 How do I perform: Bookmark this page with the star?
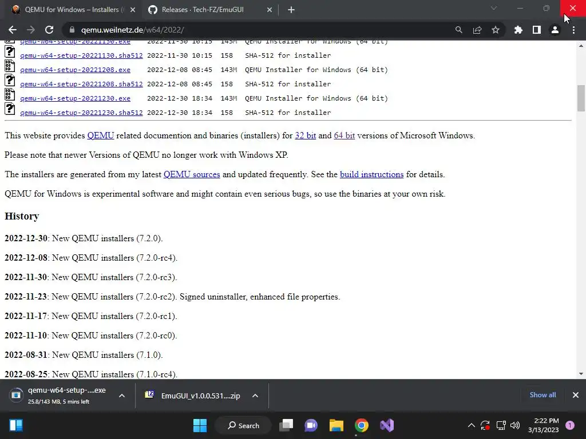pyautogui.click(x=496, y=30)
